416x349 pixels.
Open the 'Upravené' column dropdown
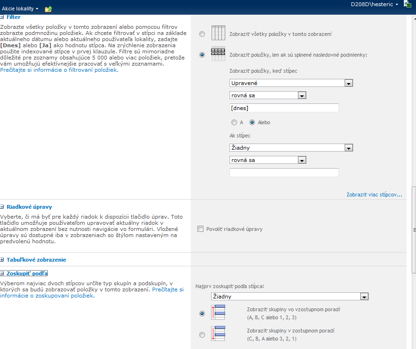(x=291, y=83)
